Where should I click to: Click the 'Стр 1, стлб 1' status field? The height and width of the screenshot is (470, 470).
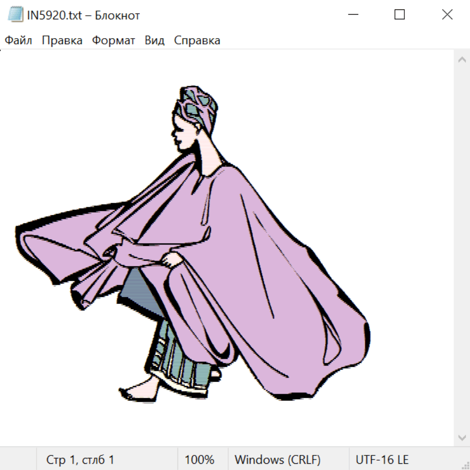point(80,460)
